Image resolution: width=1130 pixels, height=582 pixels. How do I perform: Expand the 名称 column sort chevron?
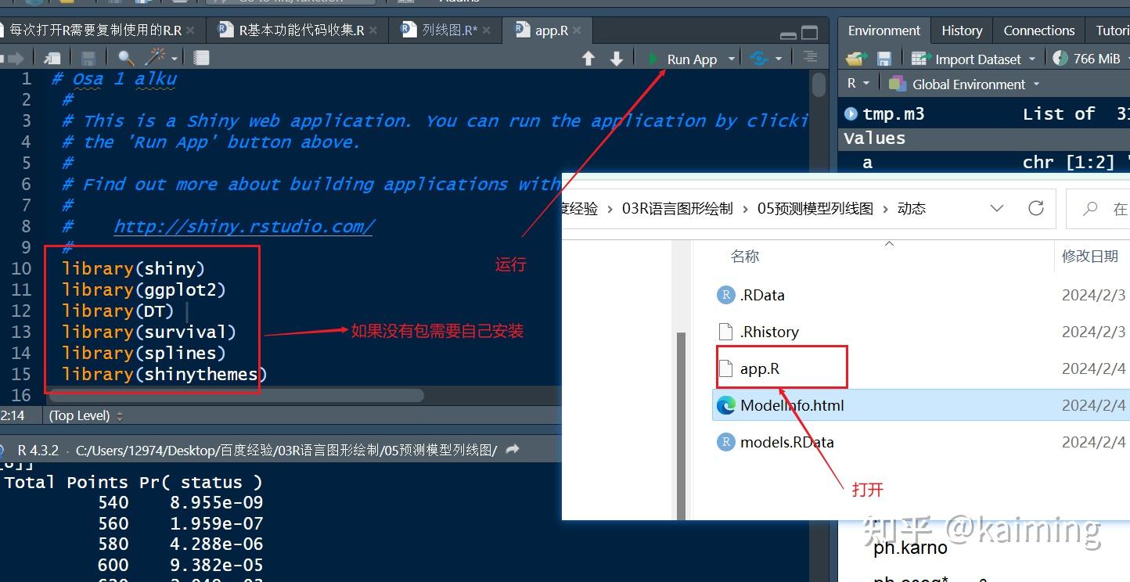pyautogui.click(x=889, y=245)
